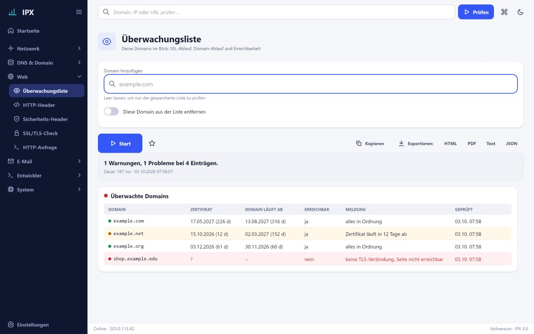The image size is (534, 334).
Task: Select the example.net domain cell
Action: pyautogui.click(x=129, y=234)
